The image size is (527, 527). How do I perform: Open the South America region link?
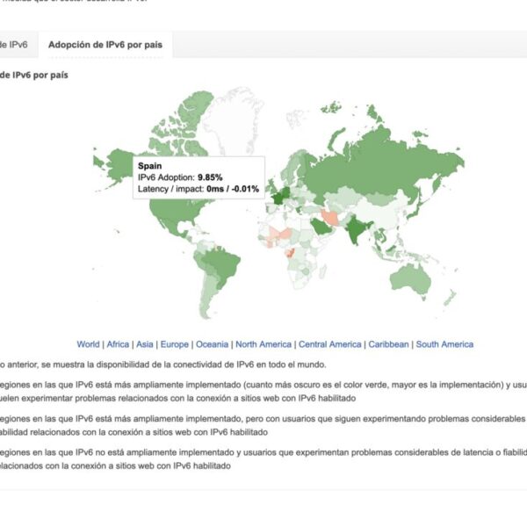click(x=444, y=344)
